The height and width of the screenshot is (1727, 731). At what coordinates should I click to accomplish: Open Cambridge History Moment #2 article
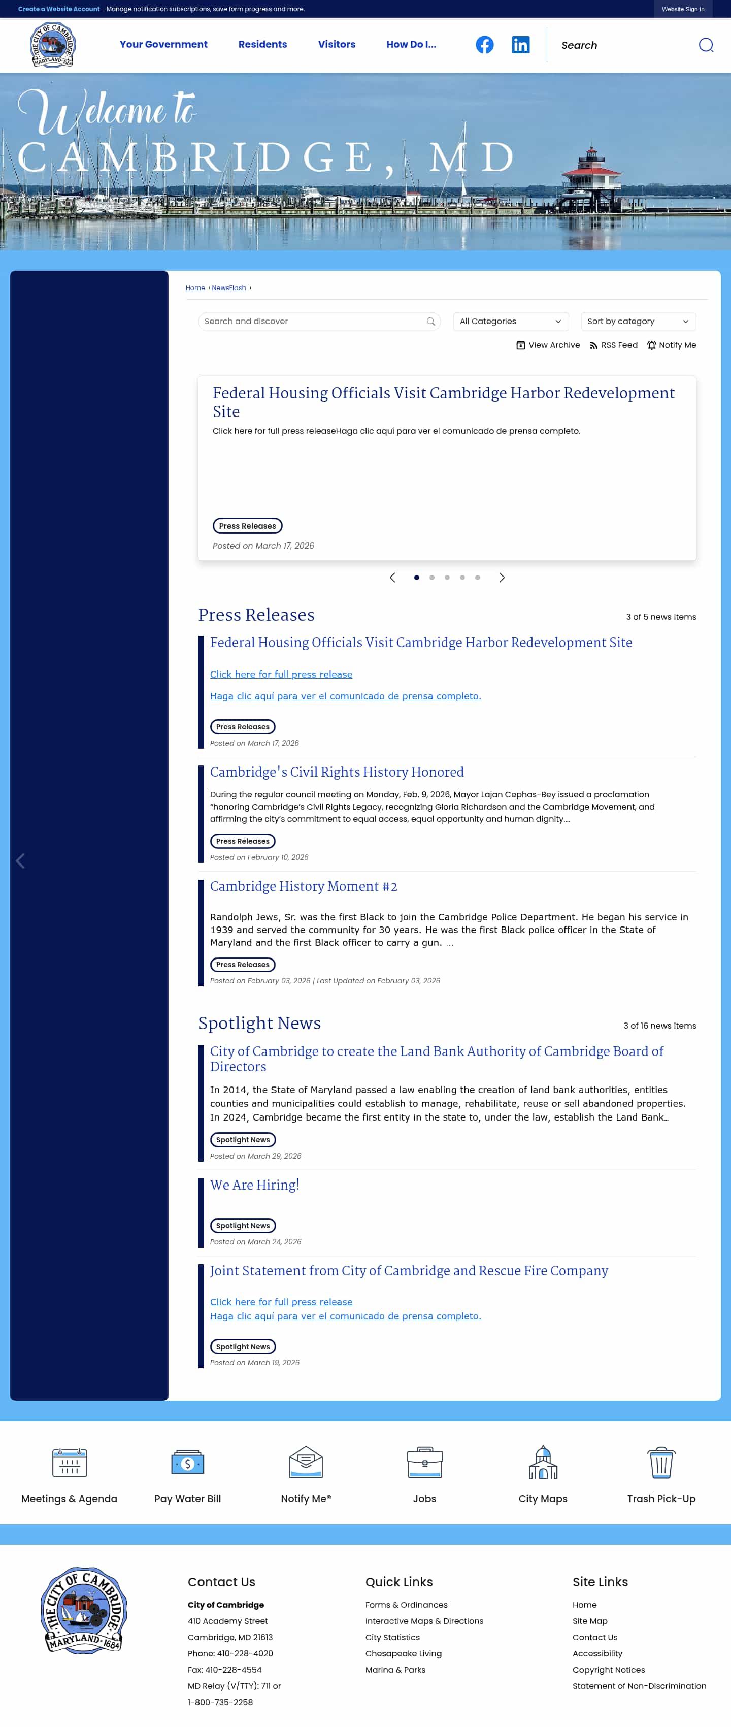304,886
